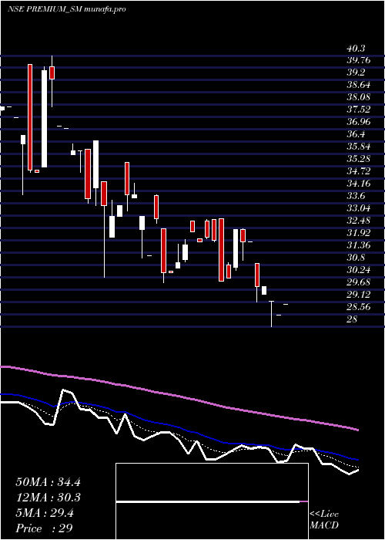
Task: Click the 34.72 price level label
Action: [359, 171]
